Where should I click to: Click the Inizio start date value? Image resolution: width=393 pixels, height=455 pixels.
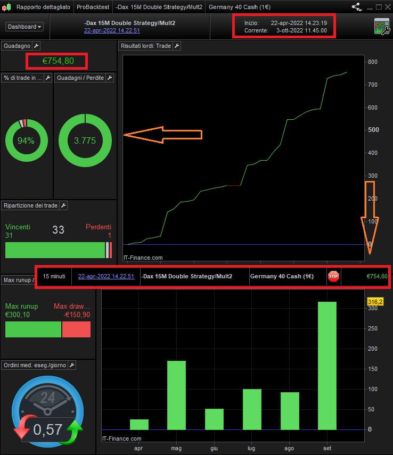coord(299,23)
